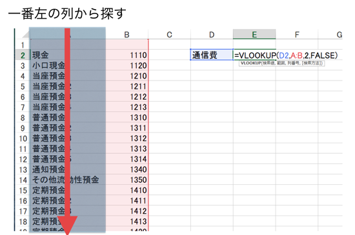This screenshot has height=235, width=355.
Task: Click the 定期預金 cell in row 15
Action: 68,190
